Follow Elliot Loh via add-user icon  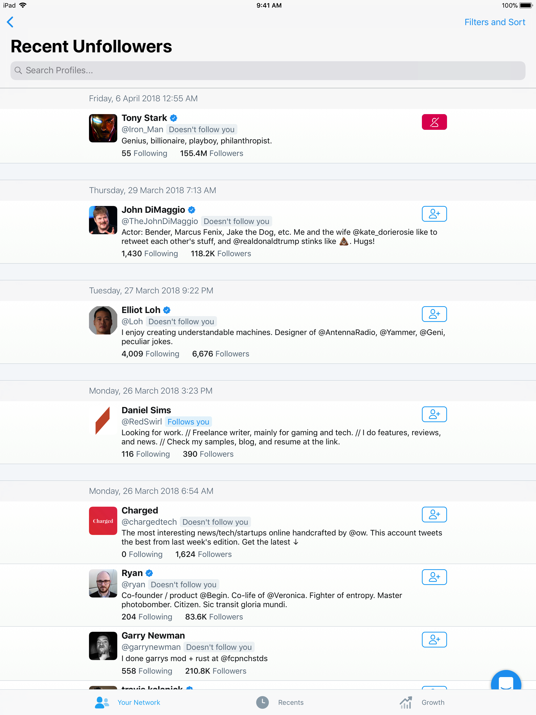click(434, 314)
